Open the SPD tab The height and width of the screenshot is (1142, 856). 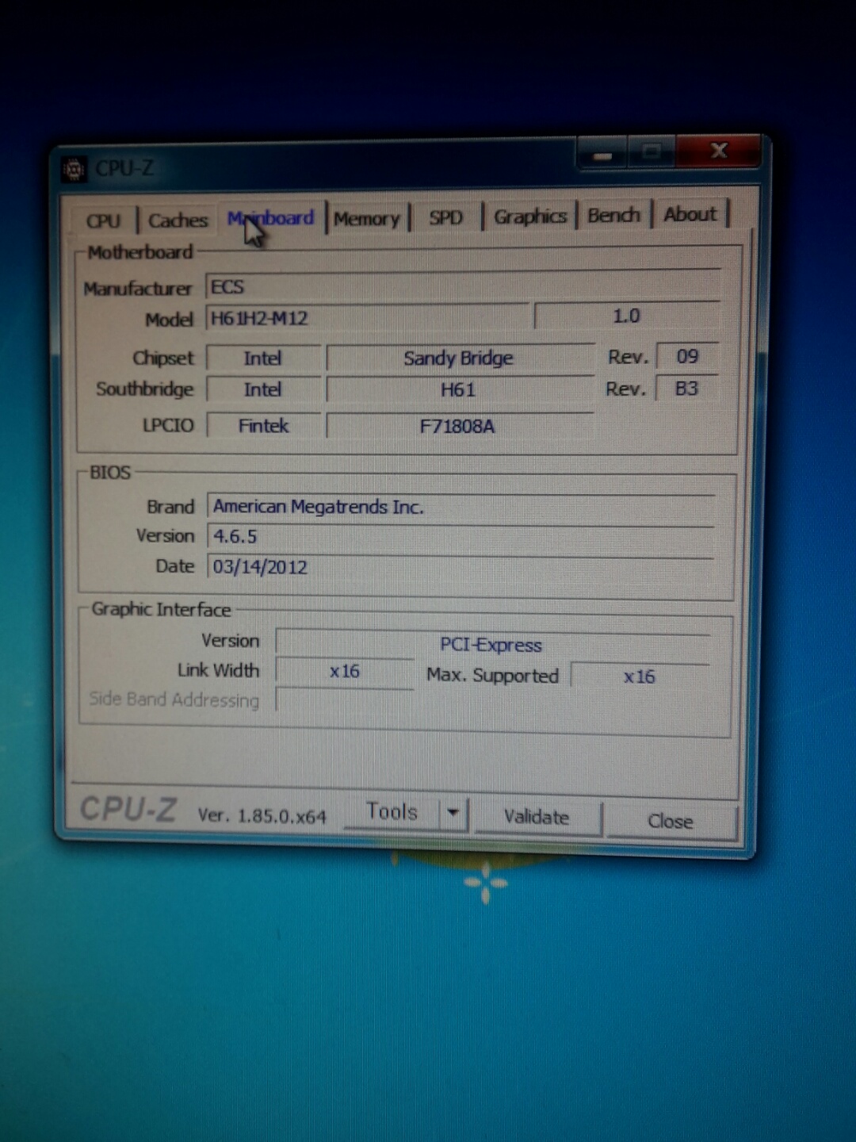pyautogui.click(x=445, y=217)
